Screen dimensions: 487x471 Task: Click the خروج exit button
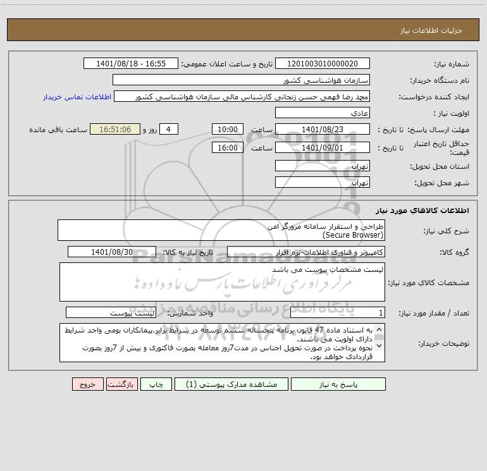(x=87, y=384)
